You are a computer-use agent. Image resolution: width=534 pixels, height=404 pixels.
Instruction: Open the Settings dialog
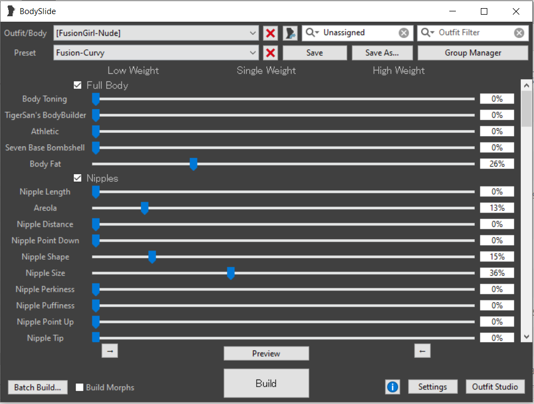[433, 387]
